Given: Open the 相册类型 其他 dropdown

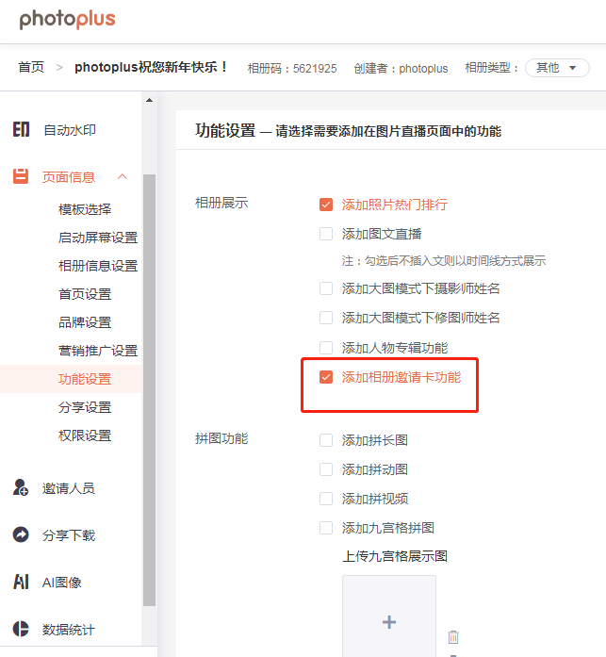Looking at the screenshot, I should click(557, 68).
